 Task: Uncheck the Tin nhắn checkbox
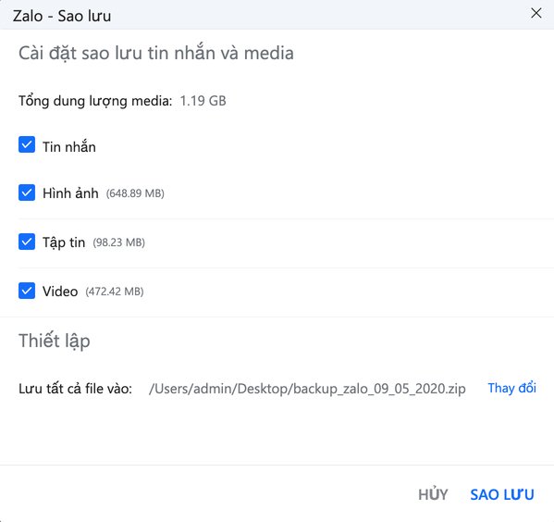[x=27, y=144]
